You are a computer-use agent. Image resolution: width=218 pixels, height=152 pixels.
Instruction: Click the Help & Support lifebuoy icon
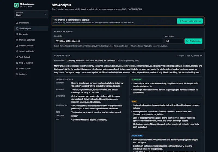[17, 63]
